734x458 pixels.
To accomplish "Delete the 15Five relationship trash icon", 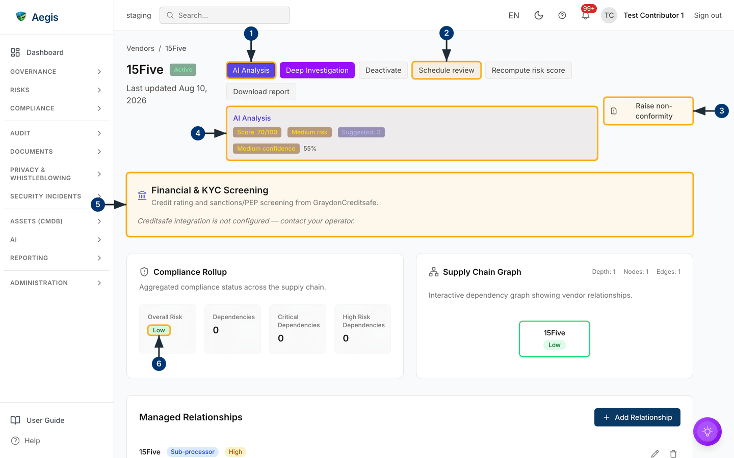I will [x=673, y=453].
